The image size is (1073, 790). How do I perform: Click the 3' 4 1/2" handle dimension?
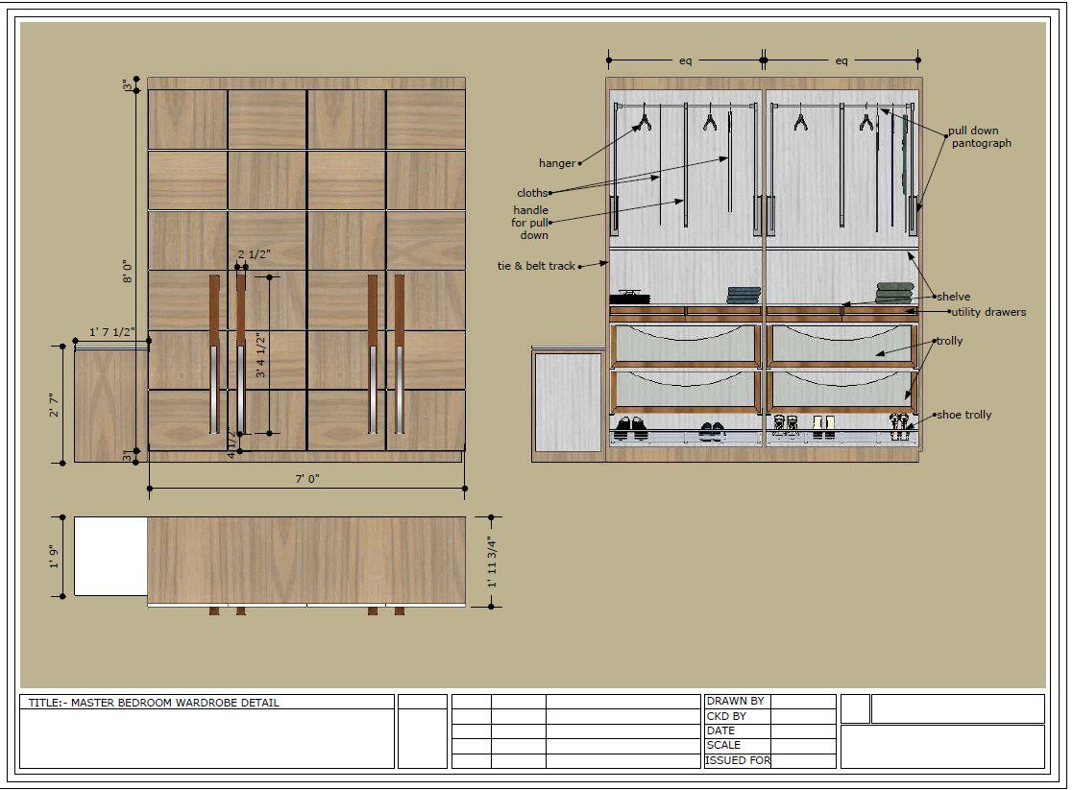(x=258, y=357)
